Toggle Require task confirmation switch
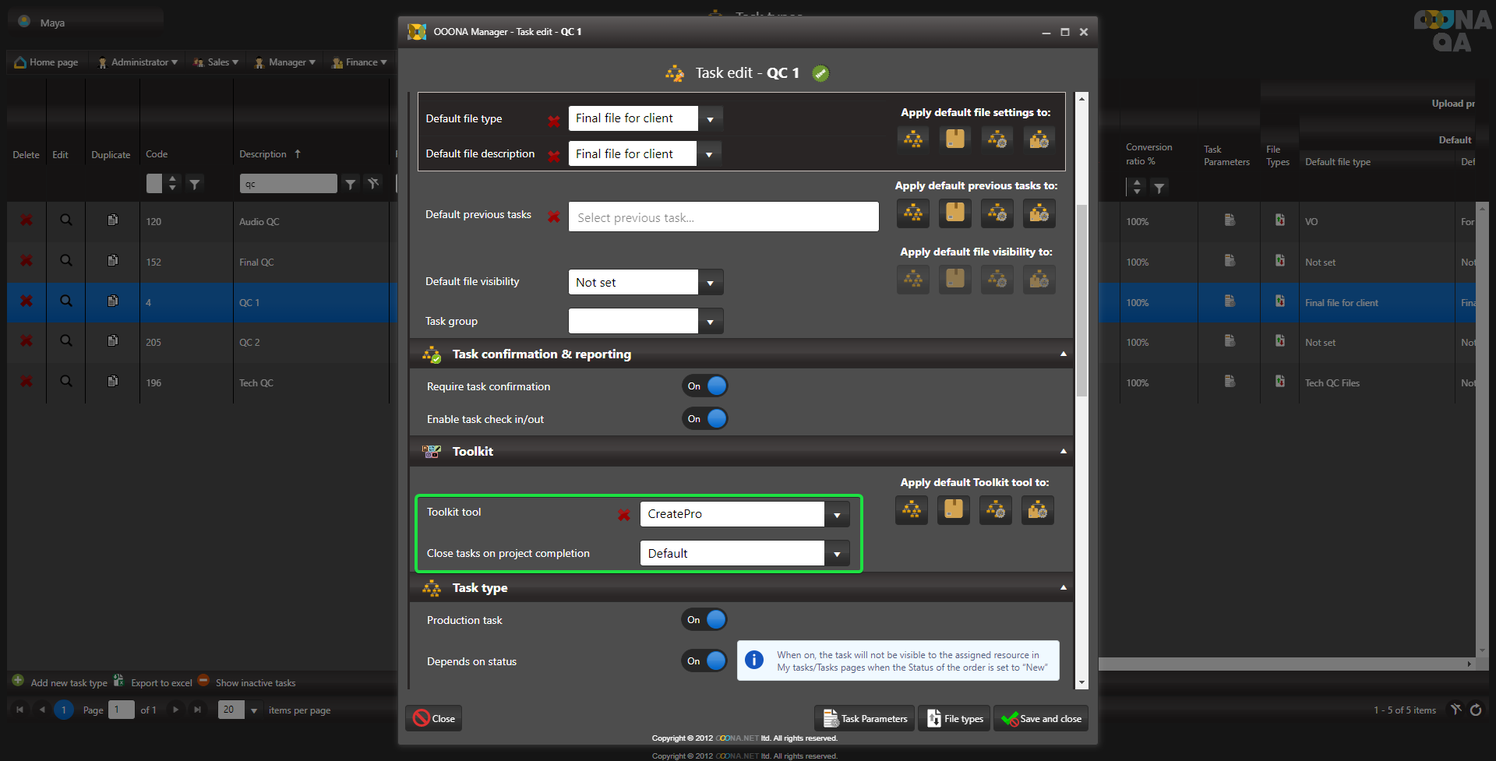The height and width of the screenshot is (761, 1496). tap(705, 386)
